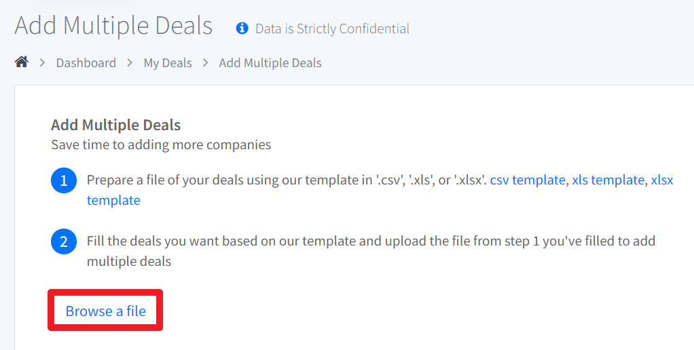
Task: Click breadcrumb chevron before My Deals
Action: (130, 63)
